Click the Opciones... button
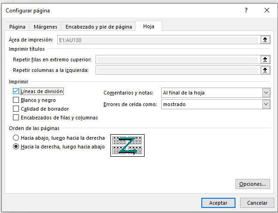The height and width of the screenshot is (213, 278). [x=252, y=184]
